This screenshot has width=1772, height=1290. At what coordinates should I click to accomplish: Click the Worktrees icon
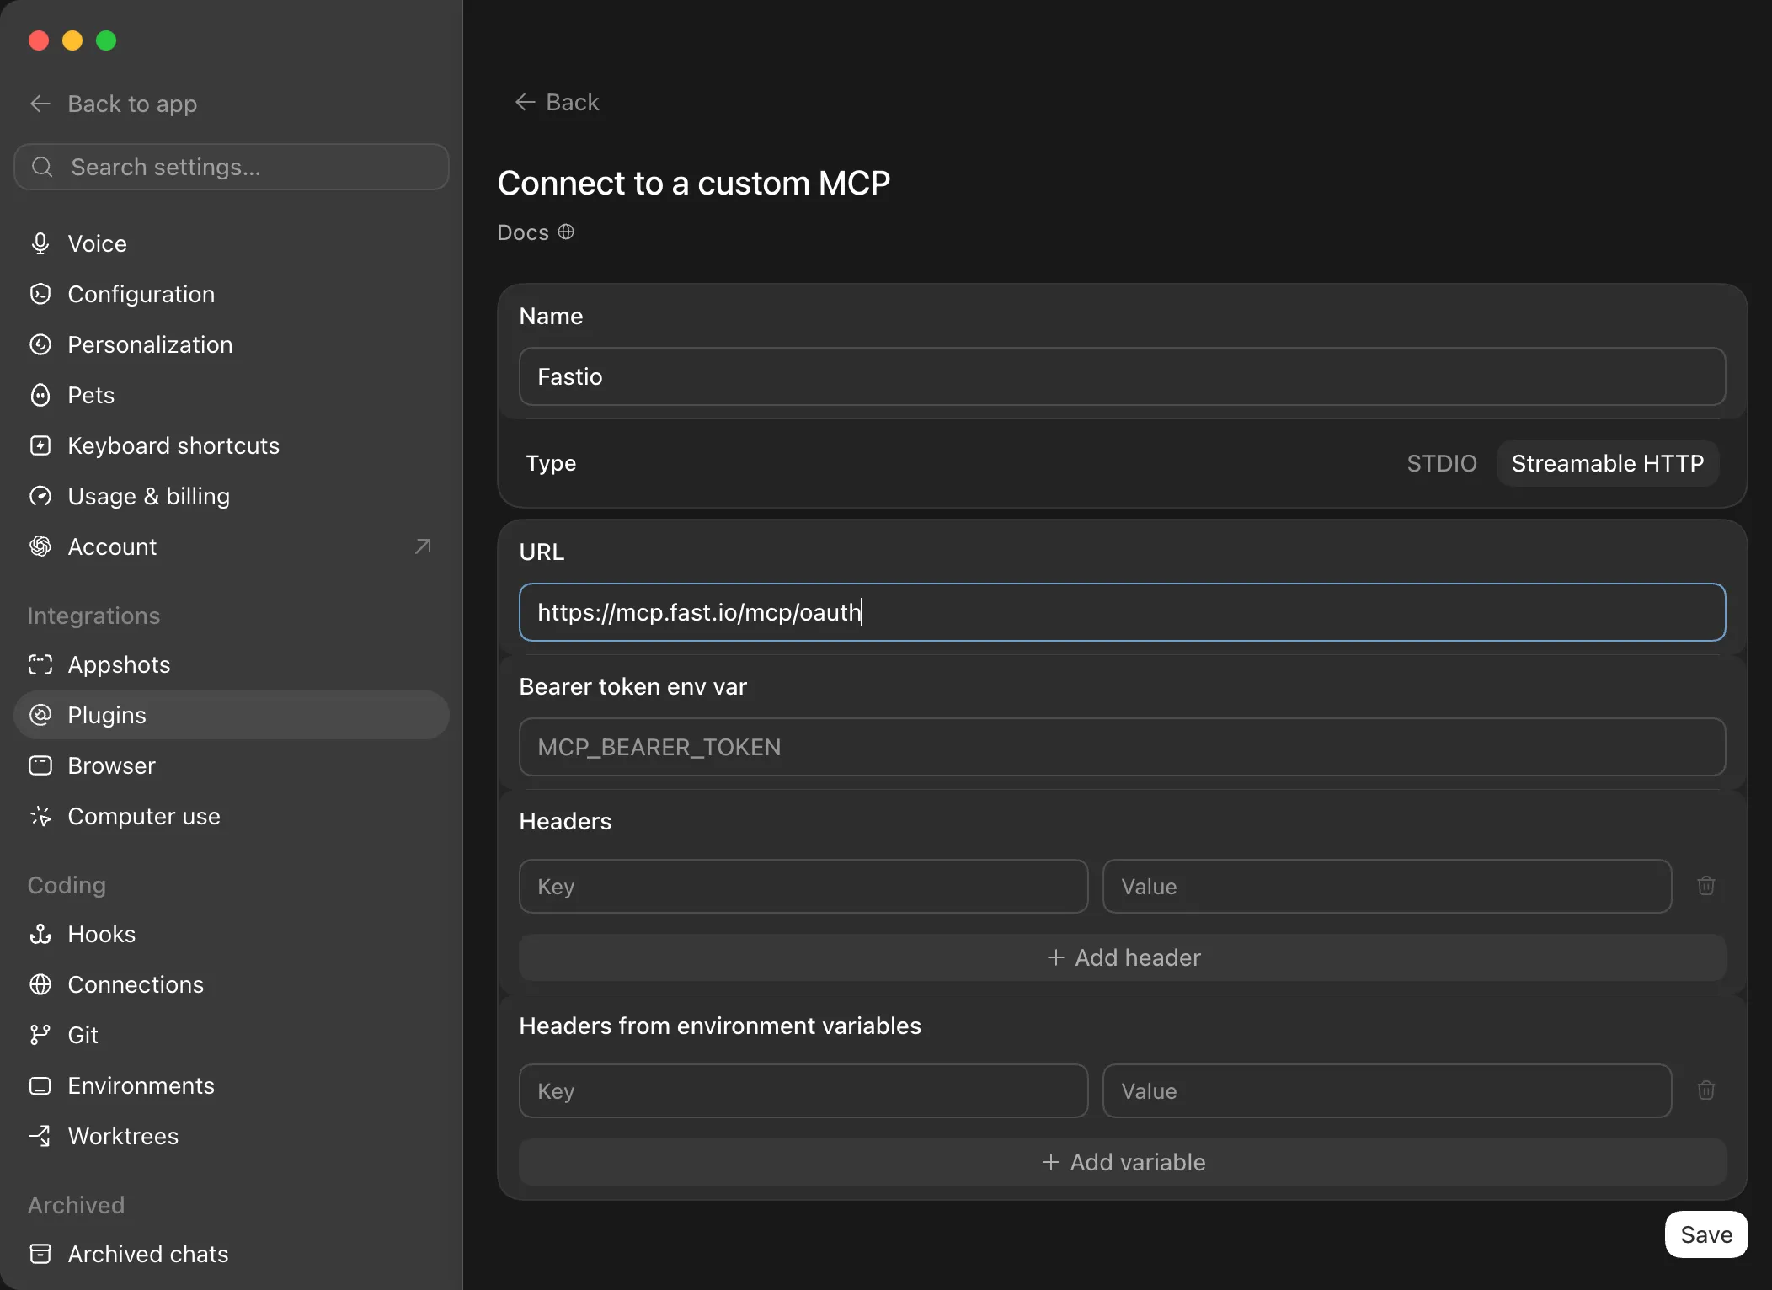coord(40,1136)
